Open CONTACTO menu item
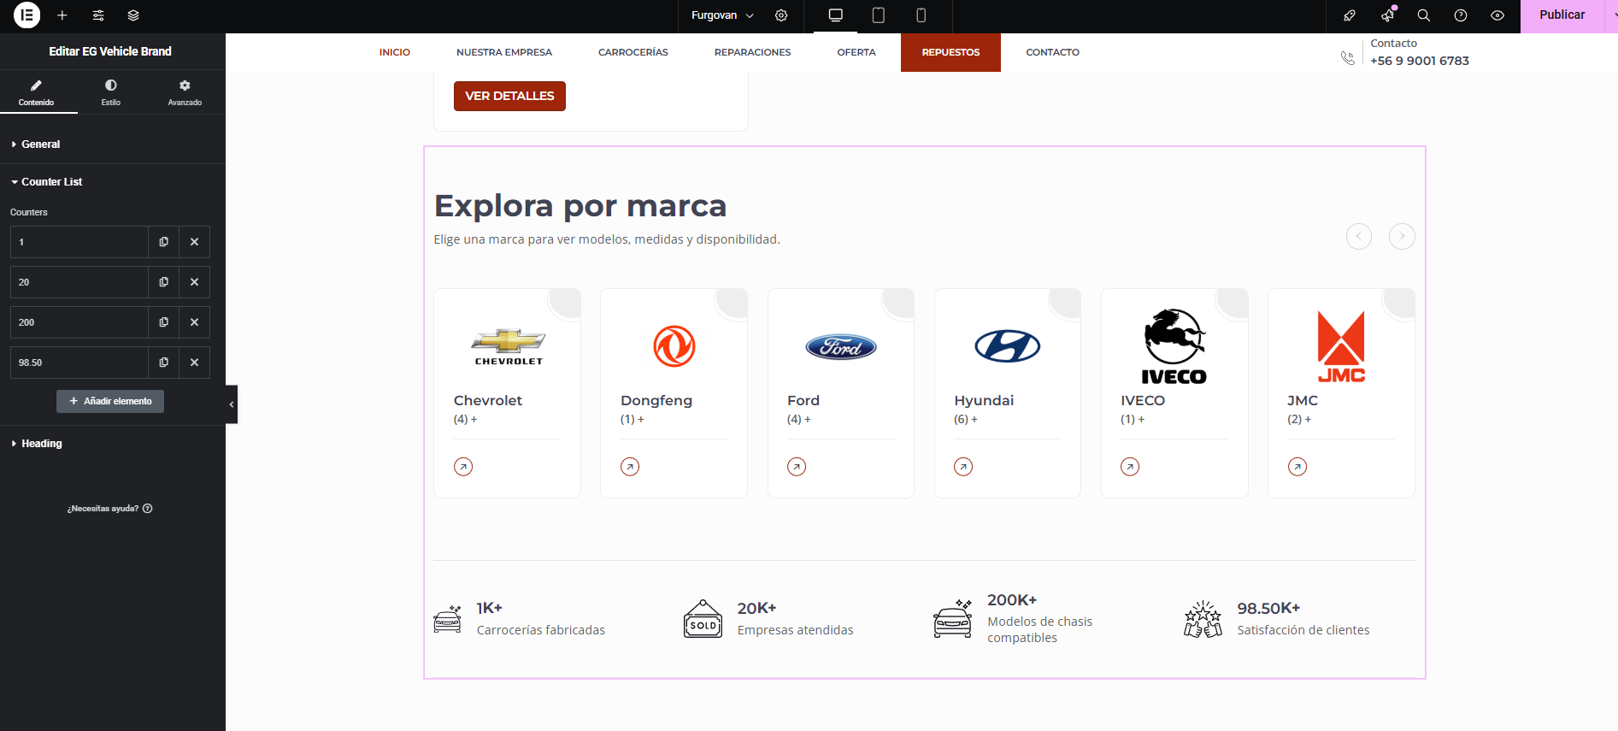The height and width of the screenshot is (731, 1618). (x=1053, y=52)
